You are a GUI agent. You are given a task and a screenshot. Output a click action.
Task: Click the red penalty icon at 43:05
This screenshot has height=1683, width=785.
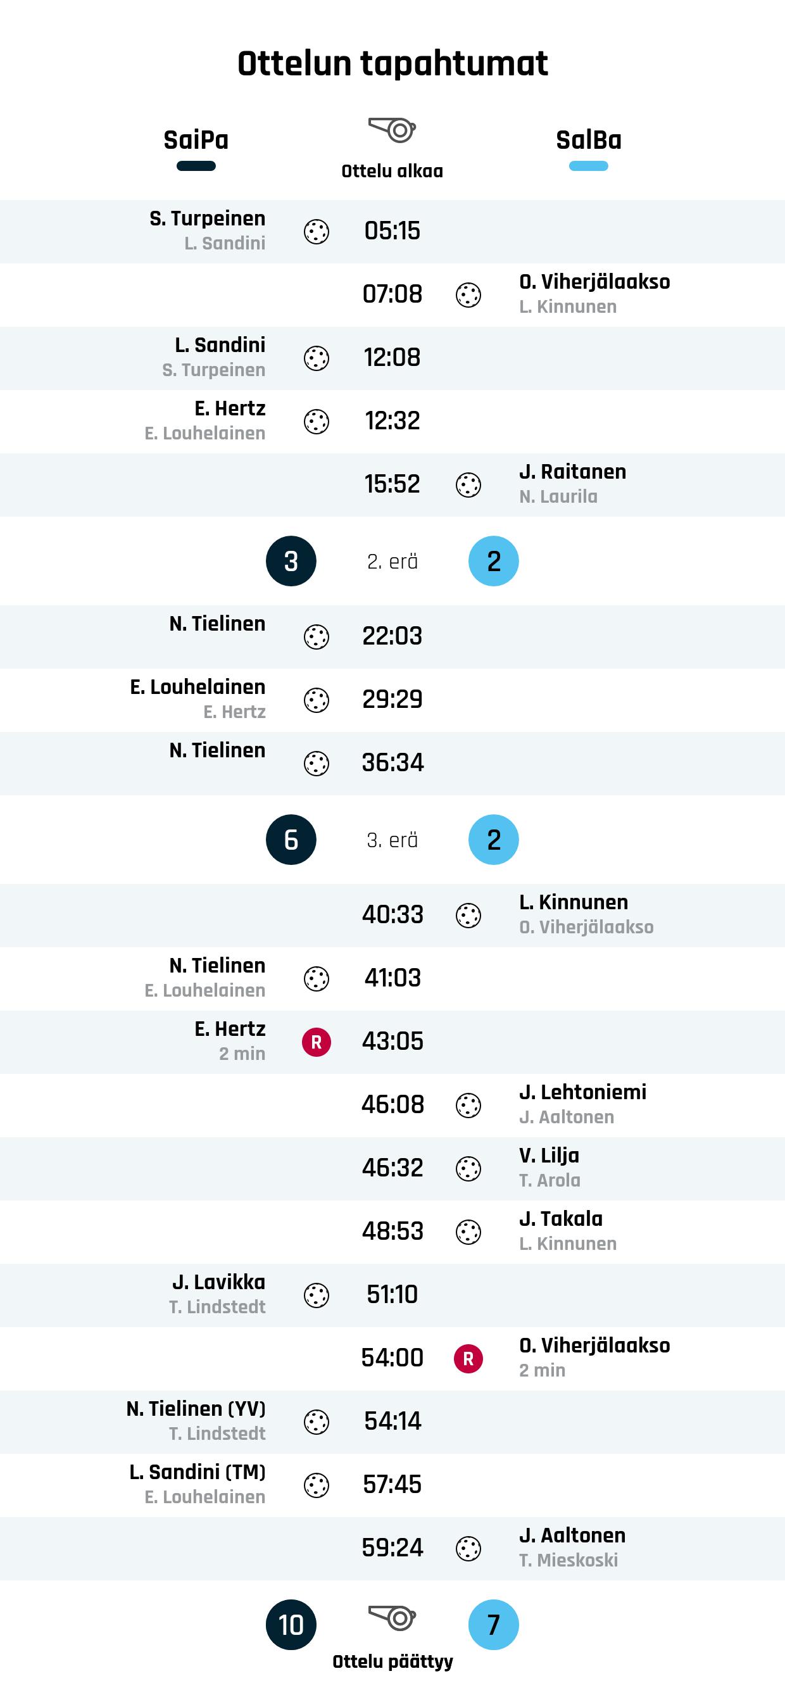click(317, 1042)
